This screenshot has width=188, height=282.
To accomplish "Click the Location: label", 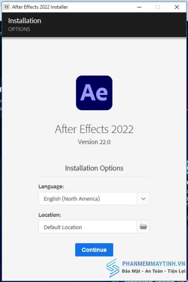I will 50,215.
